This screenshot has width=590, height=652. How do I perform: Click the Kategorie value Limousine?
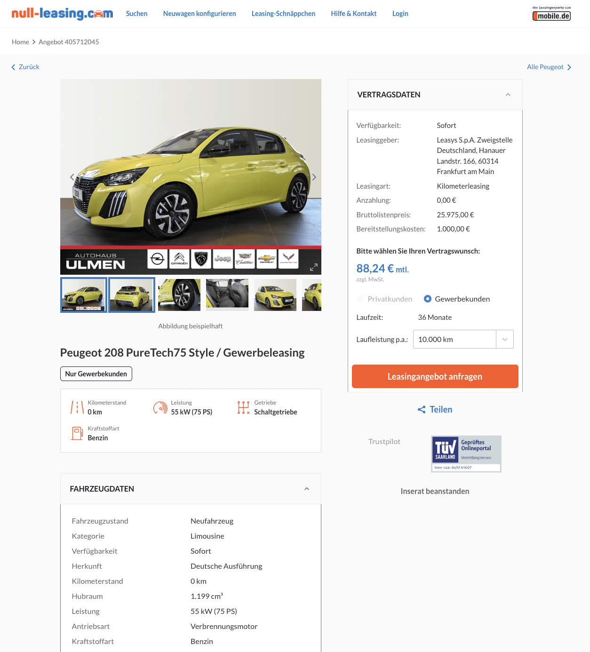207,536
